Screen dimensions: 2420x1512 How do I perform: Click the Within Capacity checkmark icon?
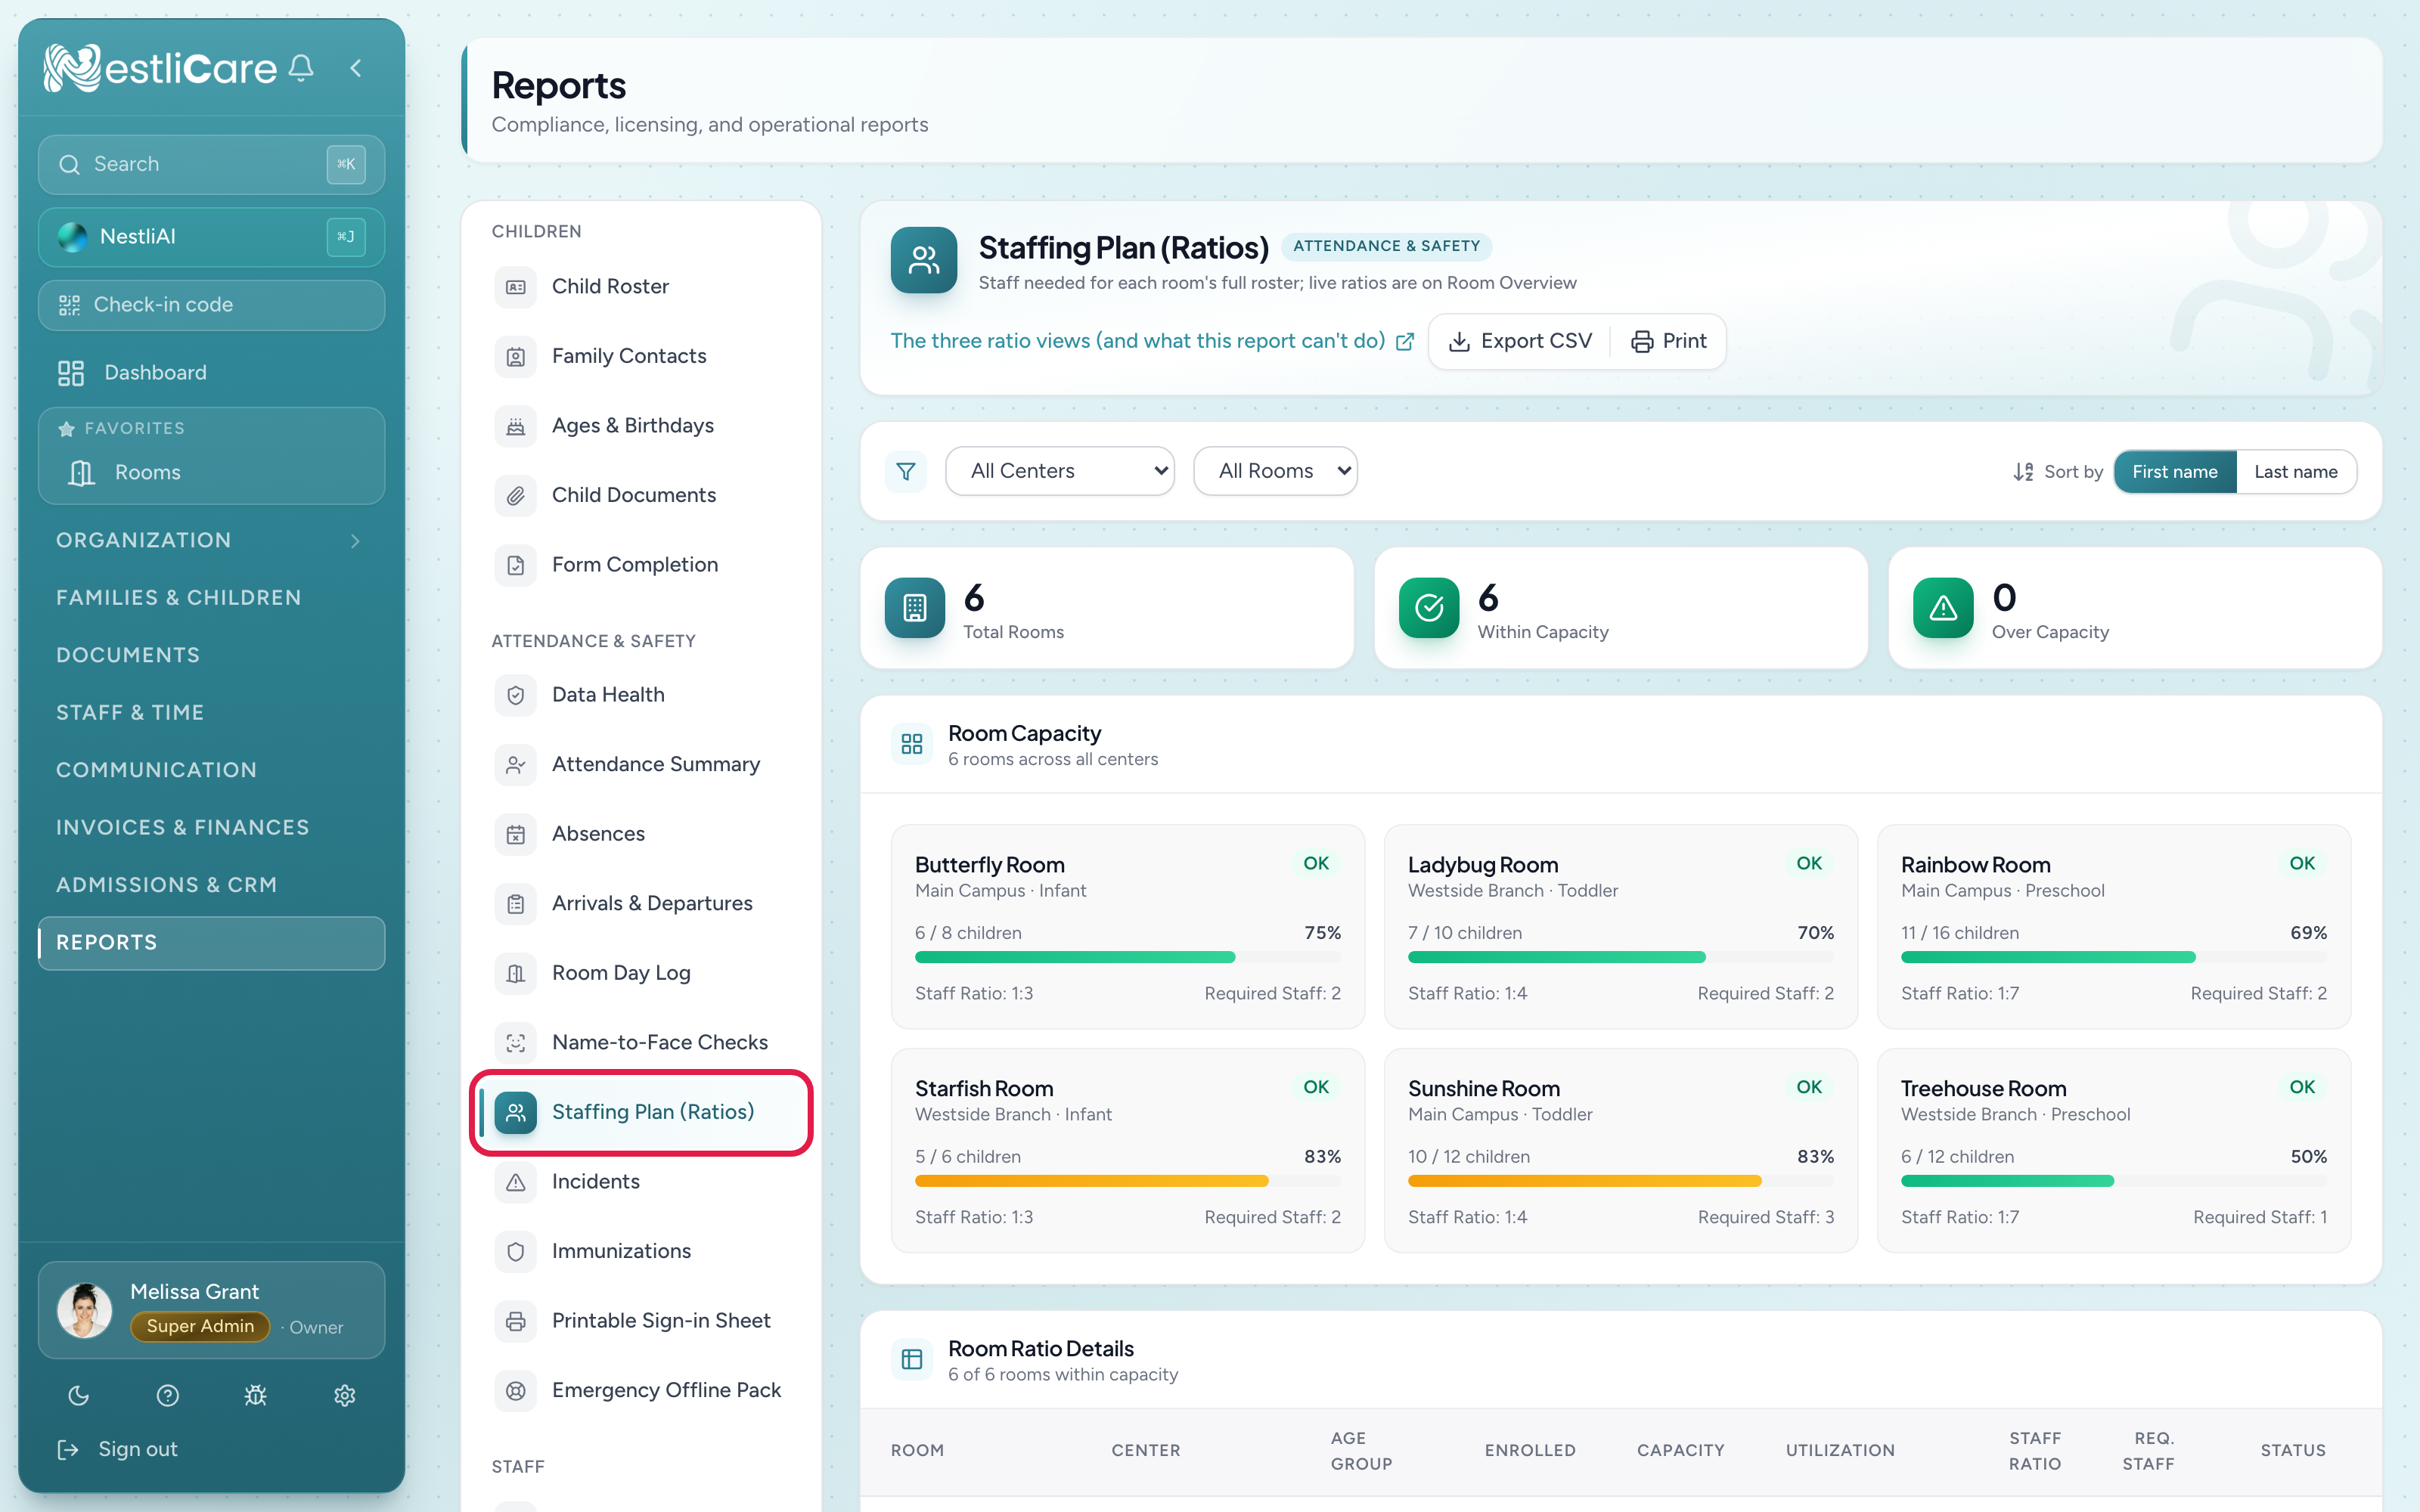pos(1429,607)
